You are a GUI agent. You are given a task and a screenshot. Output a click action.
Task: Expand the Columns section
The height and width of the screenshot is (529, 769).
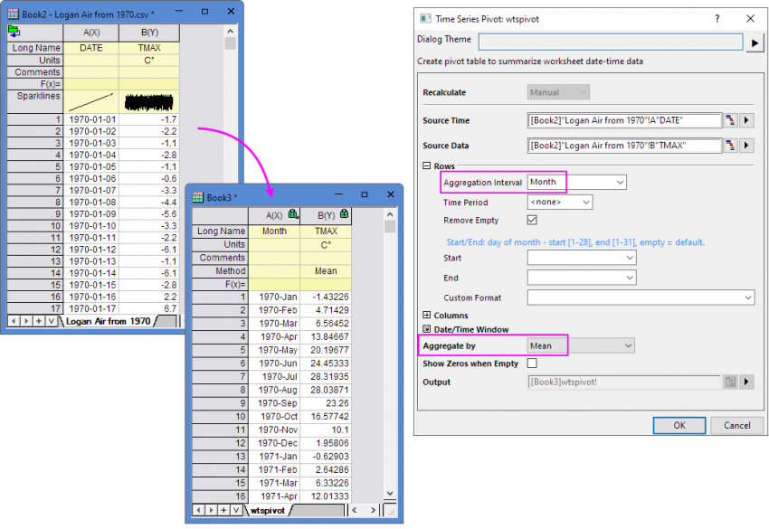(x=427, y=316)
